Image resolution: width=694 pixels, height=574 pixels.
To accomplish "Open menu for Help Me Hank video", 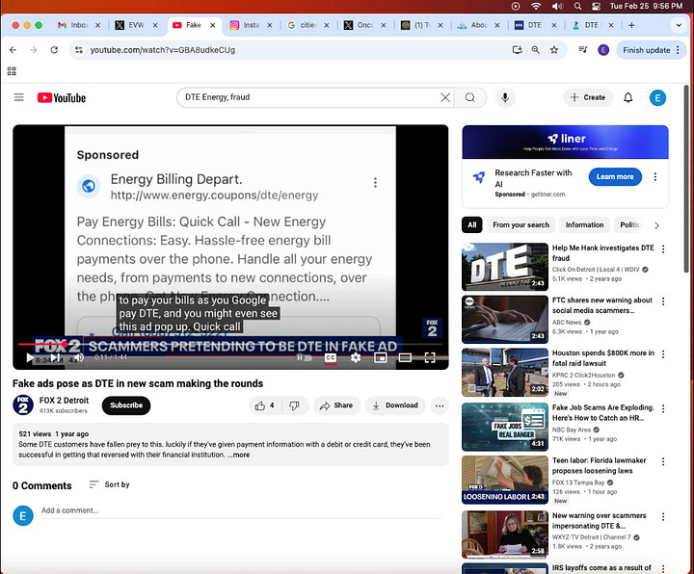I will (663, 249).
